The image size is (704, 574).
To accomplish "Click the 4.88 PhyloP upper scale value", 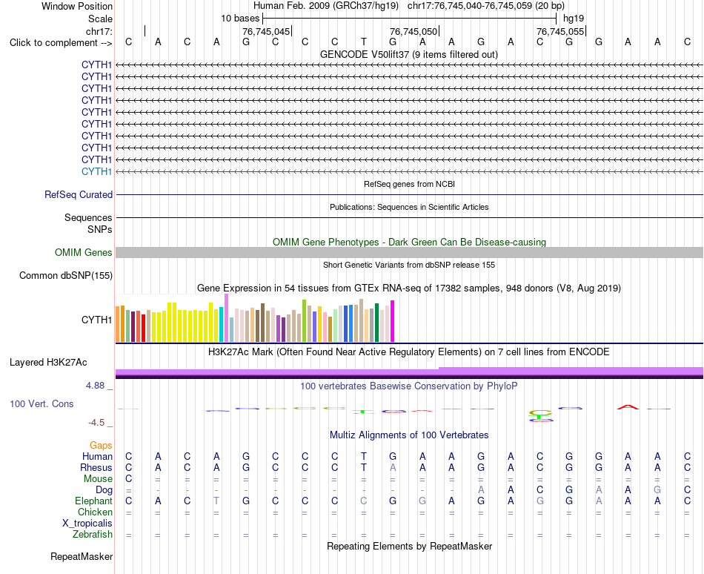I will [95, 386].
